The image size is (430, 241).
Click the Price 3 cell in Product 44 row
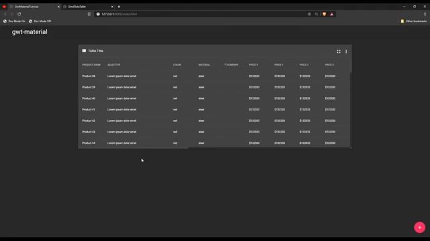[x=330, y=143]
